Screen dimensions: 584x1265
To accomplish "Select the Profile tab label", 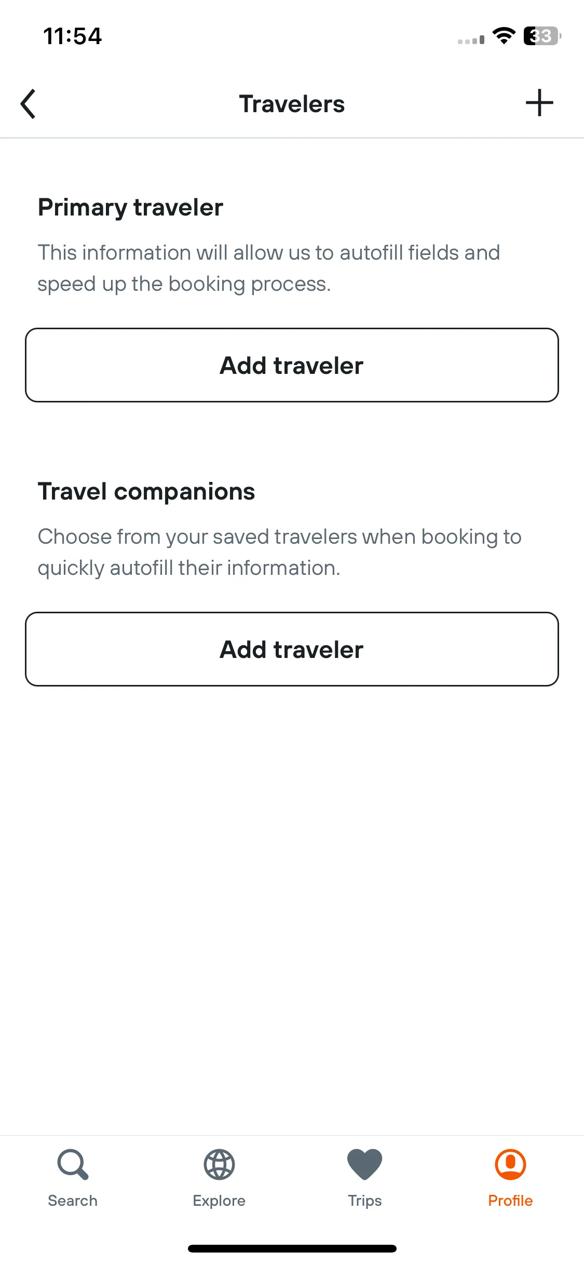I will click(510, 1201).
